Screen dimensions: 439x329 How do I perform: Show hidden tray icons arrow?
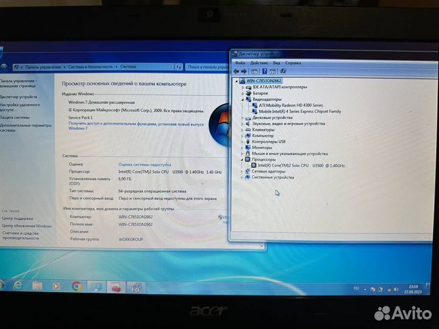coord(365,289)
